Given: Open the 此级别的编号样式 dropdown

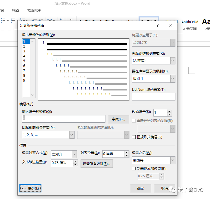Looking at the screenshot, I should click(x=72, y=135).
